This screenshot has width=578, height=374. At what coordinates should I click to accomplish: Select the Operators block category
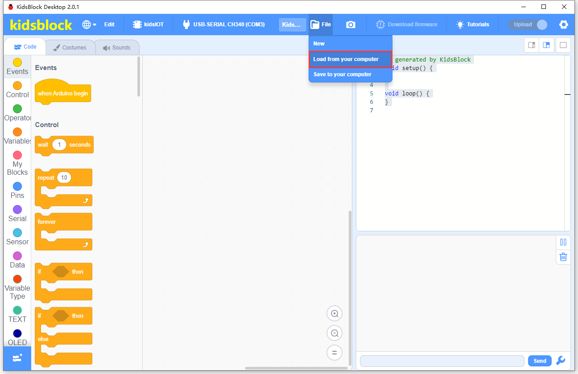(x=17, y=113)
